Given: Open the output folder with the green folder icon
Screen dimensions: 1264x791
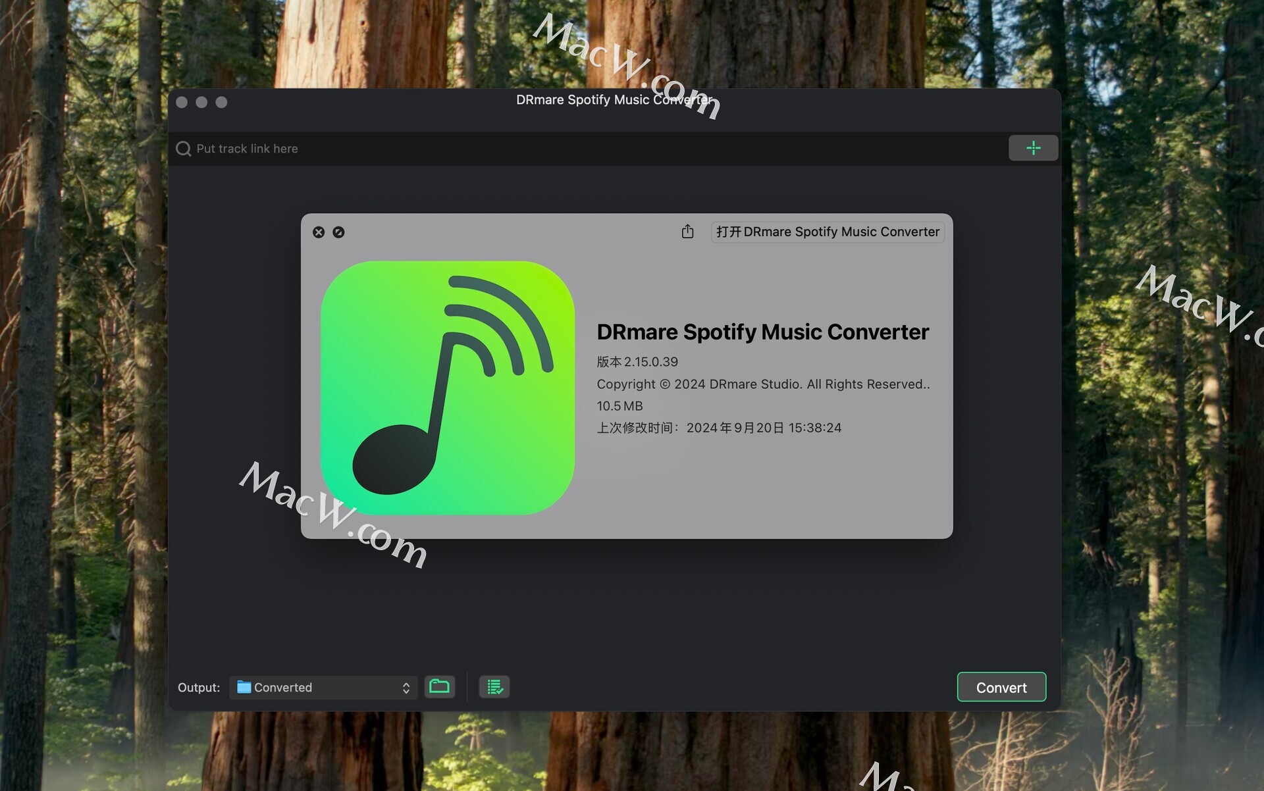Looking at the screenshot, I should (x=439, y=687).
